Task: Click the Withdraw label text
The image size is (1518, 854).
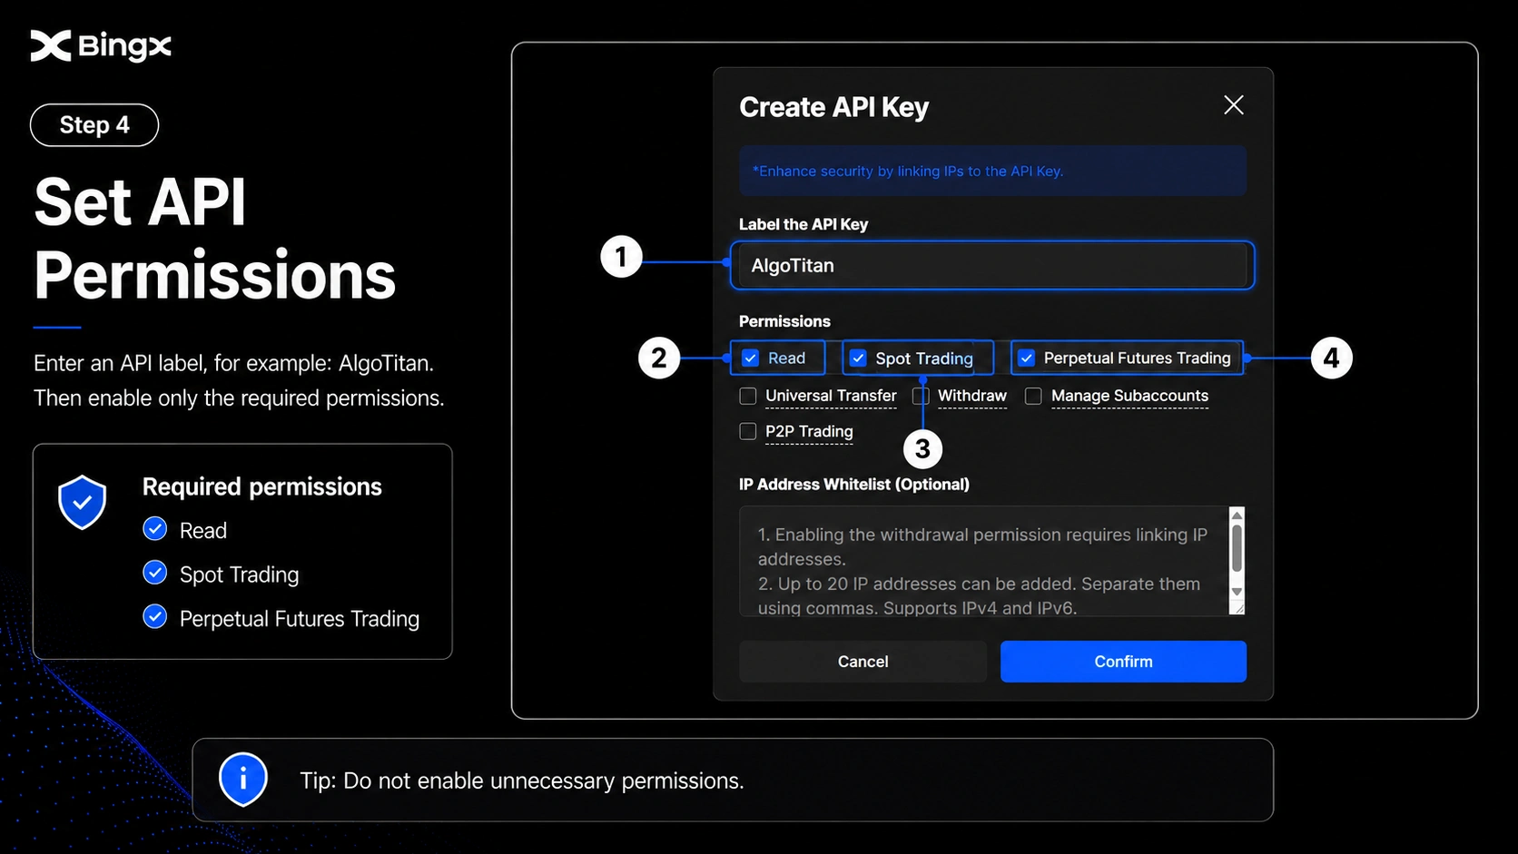Action: tap(972, 396)
